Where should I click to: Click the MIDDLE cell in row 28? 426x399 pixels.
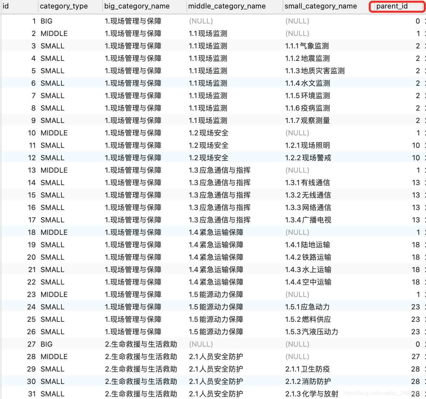[x=54, y=356]
